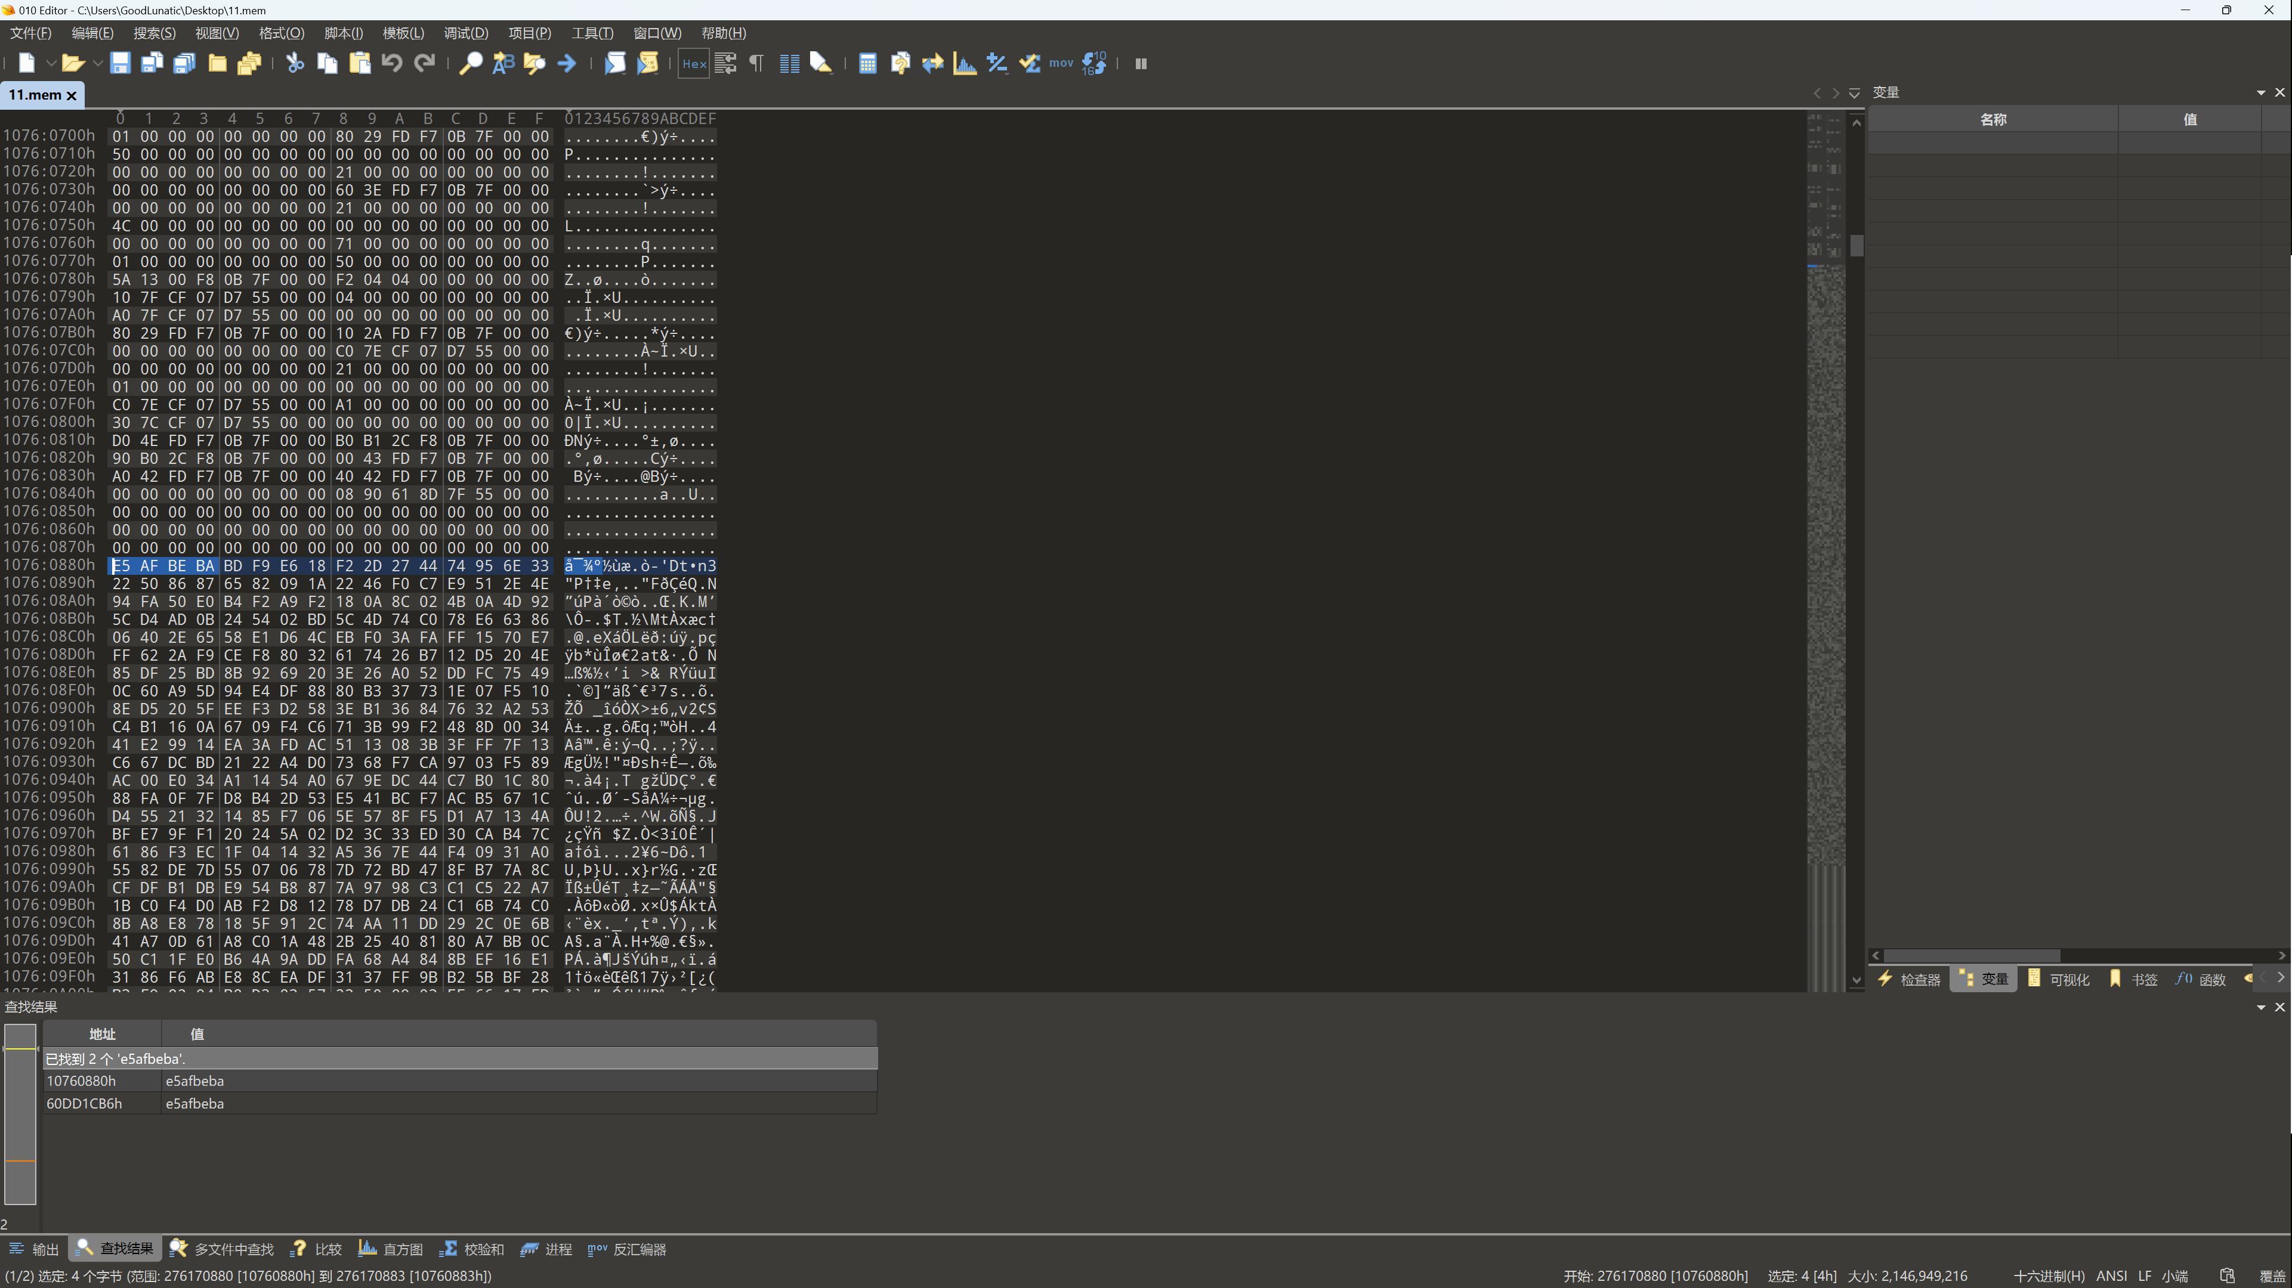Click the Copy toolbar icon

pos(328,63)
